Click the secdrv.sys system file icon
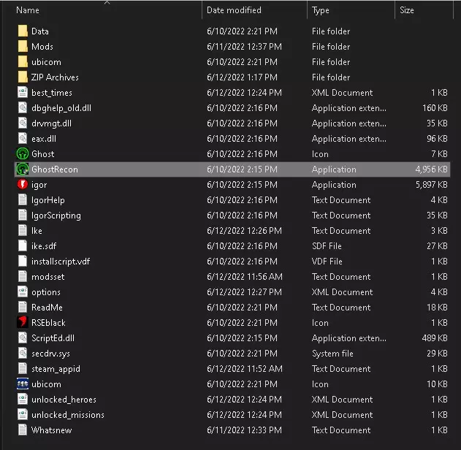 point(23,354)
